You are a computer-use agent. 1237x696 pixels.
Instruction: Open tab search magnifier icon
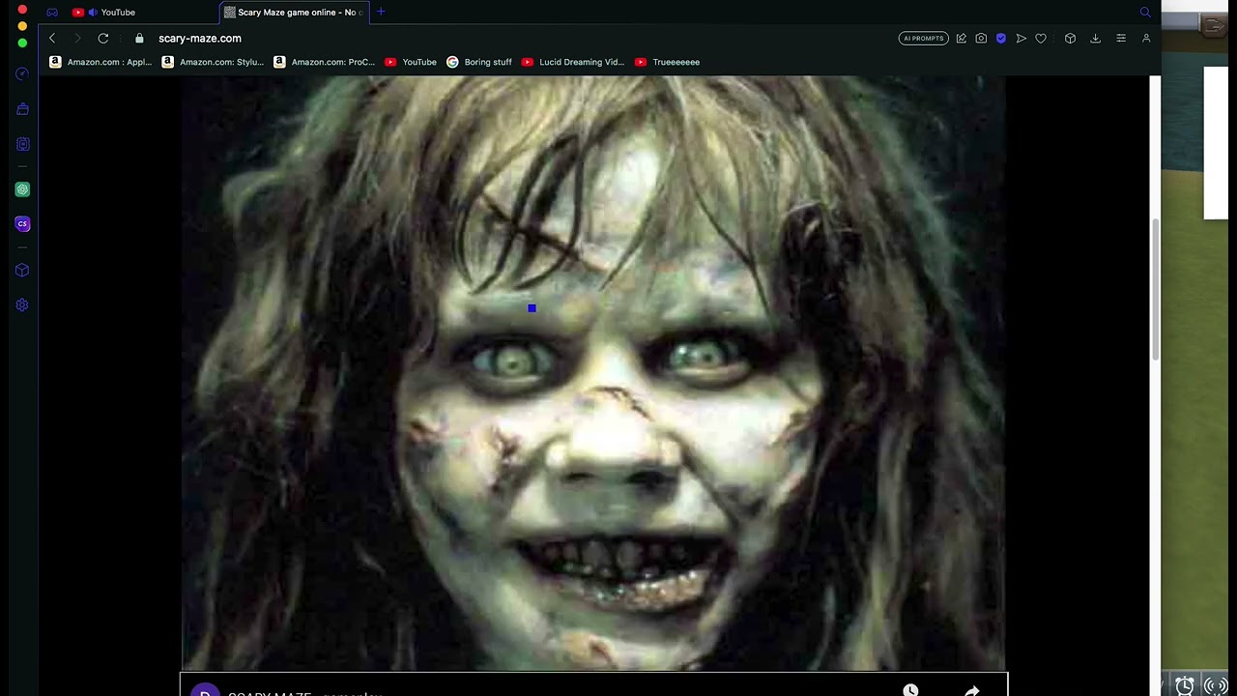1145,13
